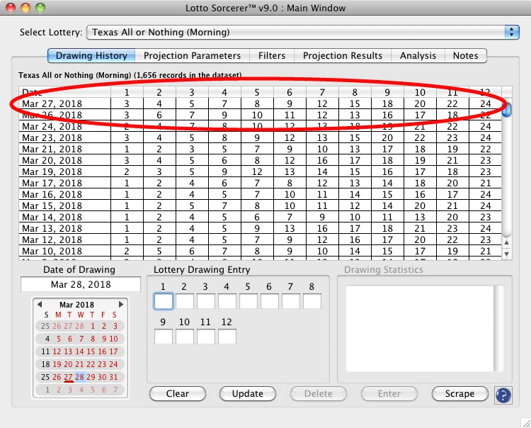The width and height of the screenshot is (531, 428).
Task: Click the green zoom window button
Action: [40, 8]
